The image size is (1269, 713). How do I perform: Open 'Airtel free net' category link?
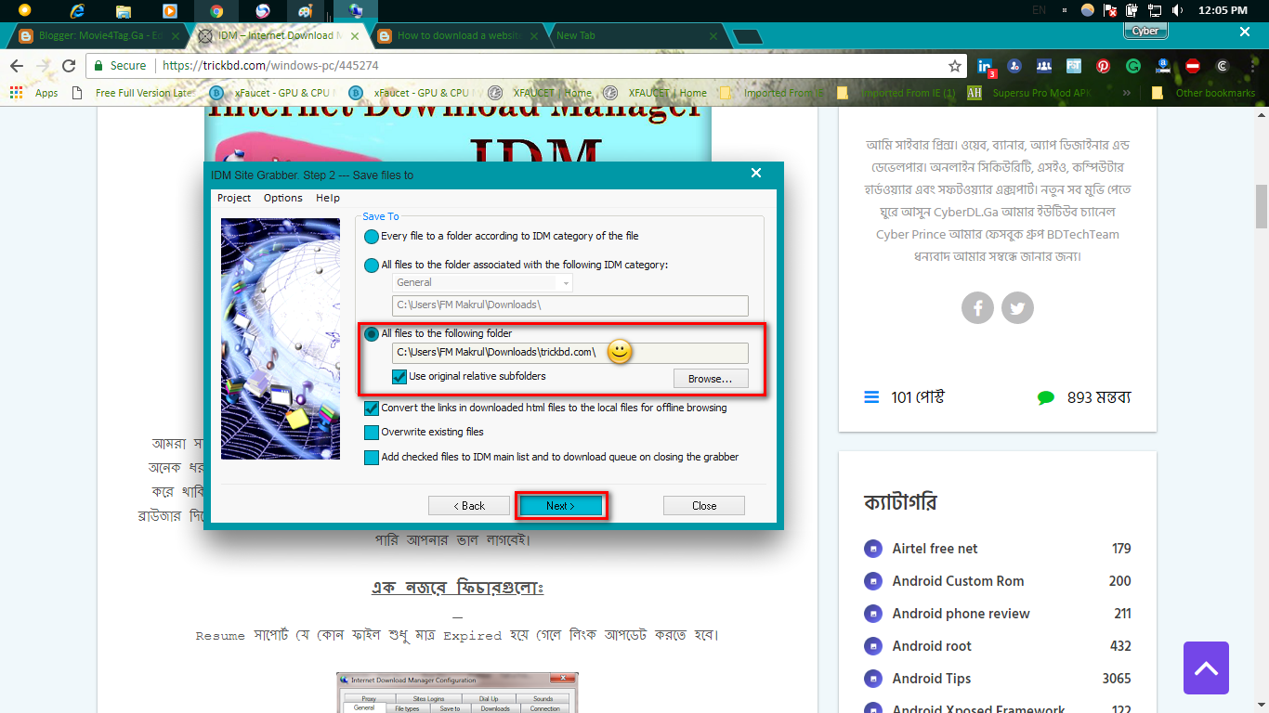pos(935,549)
